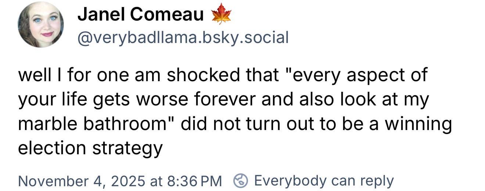Open the @verybadllama.bsky.social handle link
Image resolution: width=485 pixels, height=191 pixels.
(183, 37)
